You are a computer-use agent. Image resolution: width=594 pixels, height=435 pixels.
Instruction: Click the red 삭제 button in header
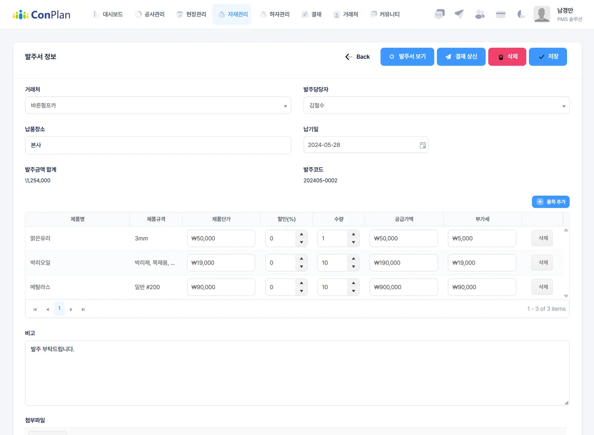click(x=507, y=57)
